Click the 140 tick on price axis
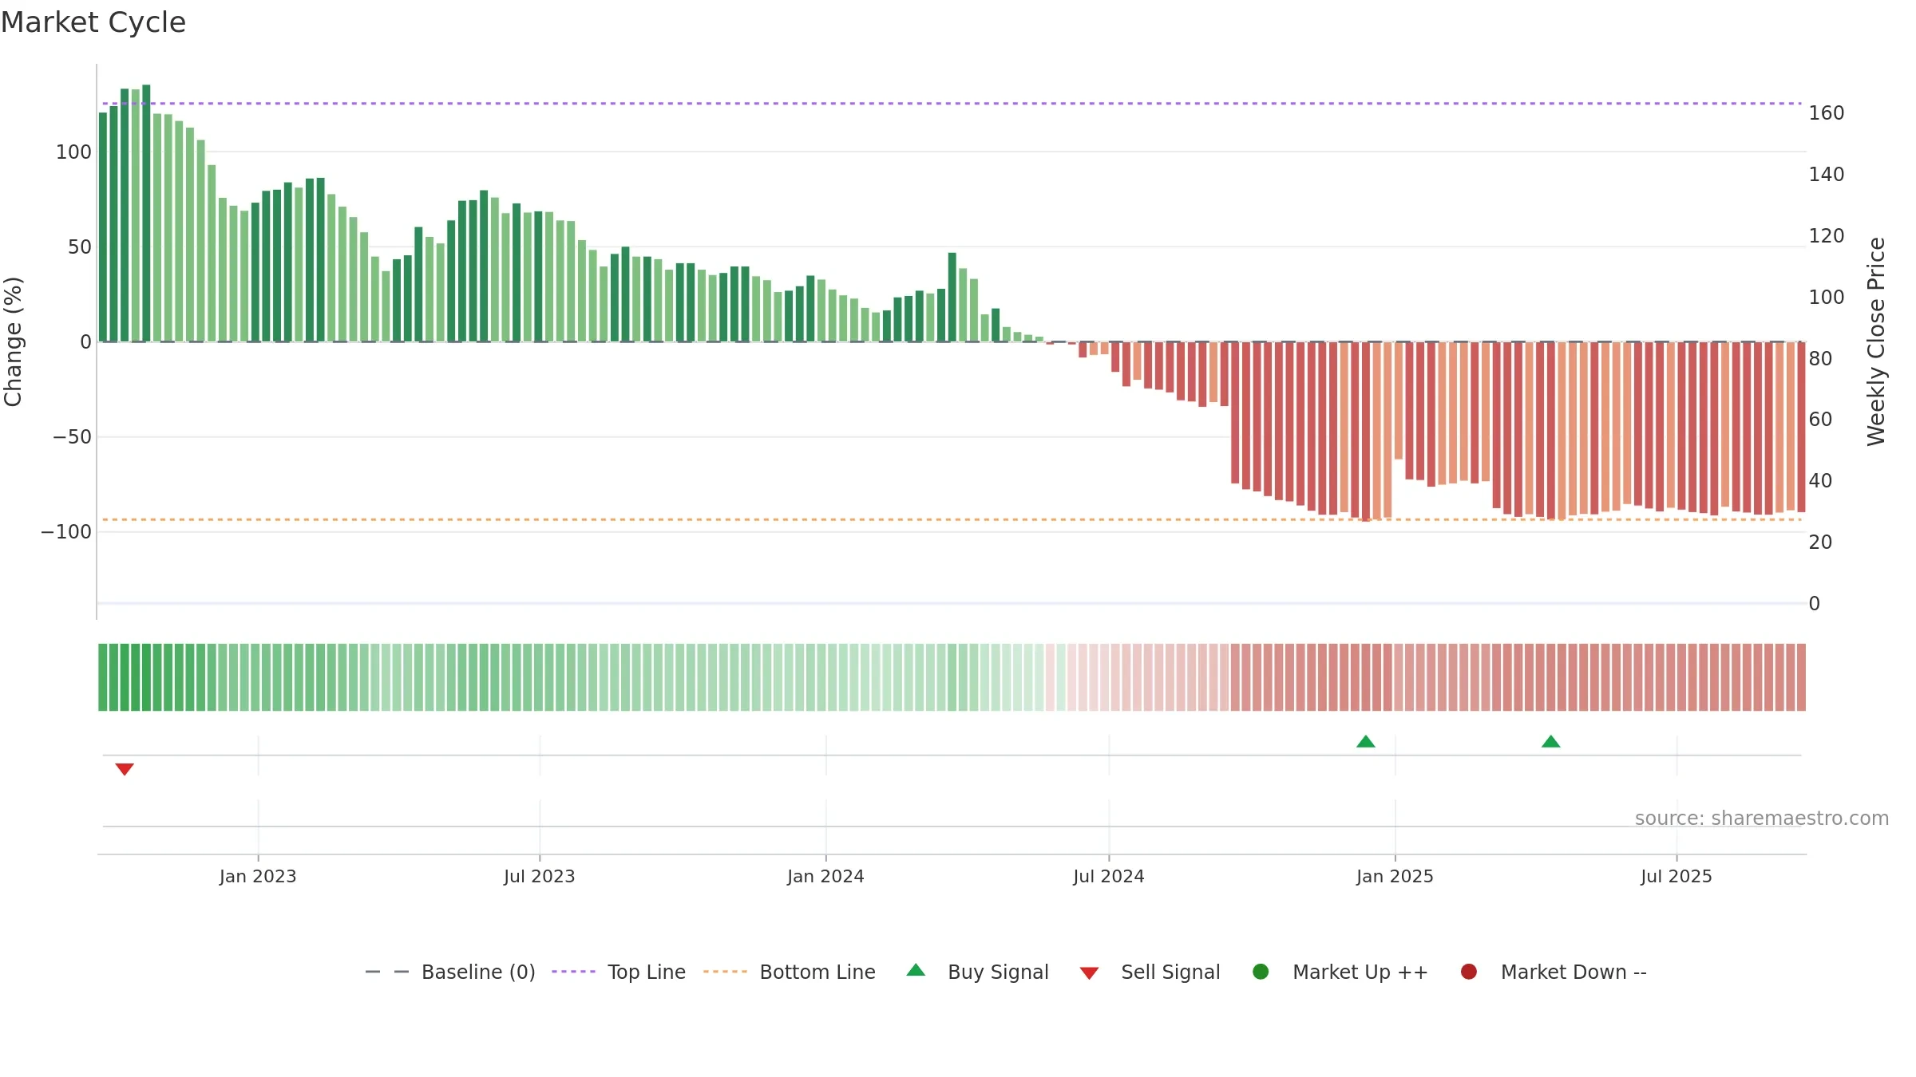The height and width of the screenshot is (1077, 1916). [x=1827, y=175]
